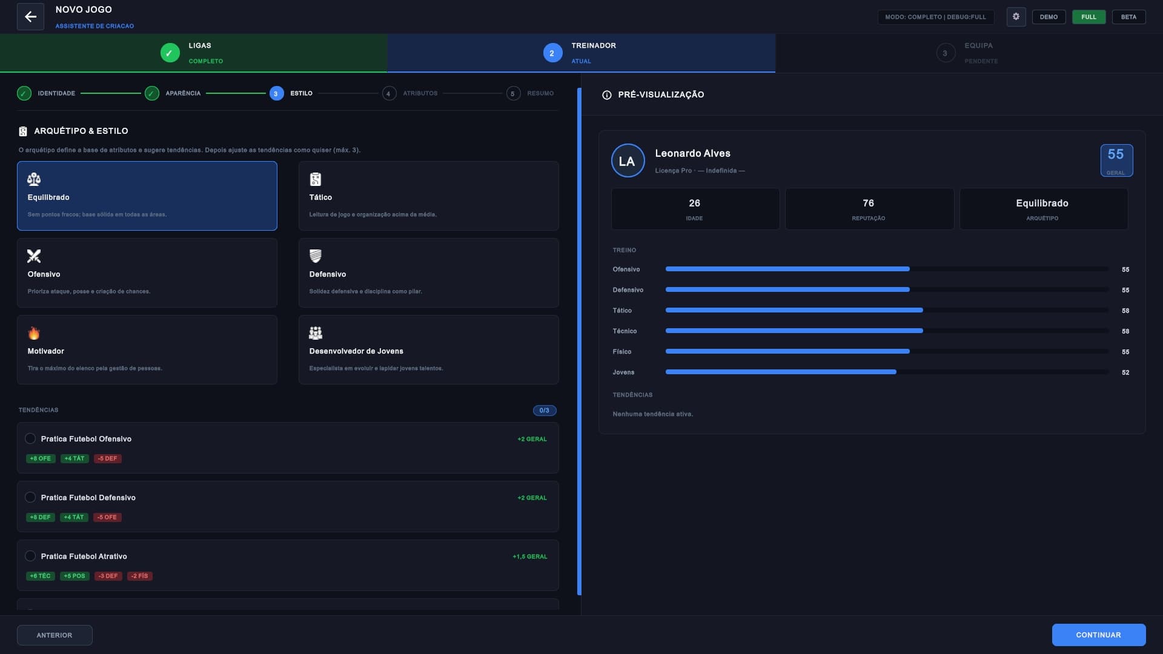Select Desenvolvedor de Jovens archetype card
The image size is (1163, 654).
[x=429, y=349]
